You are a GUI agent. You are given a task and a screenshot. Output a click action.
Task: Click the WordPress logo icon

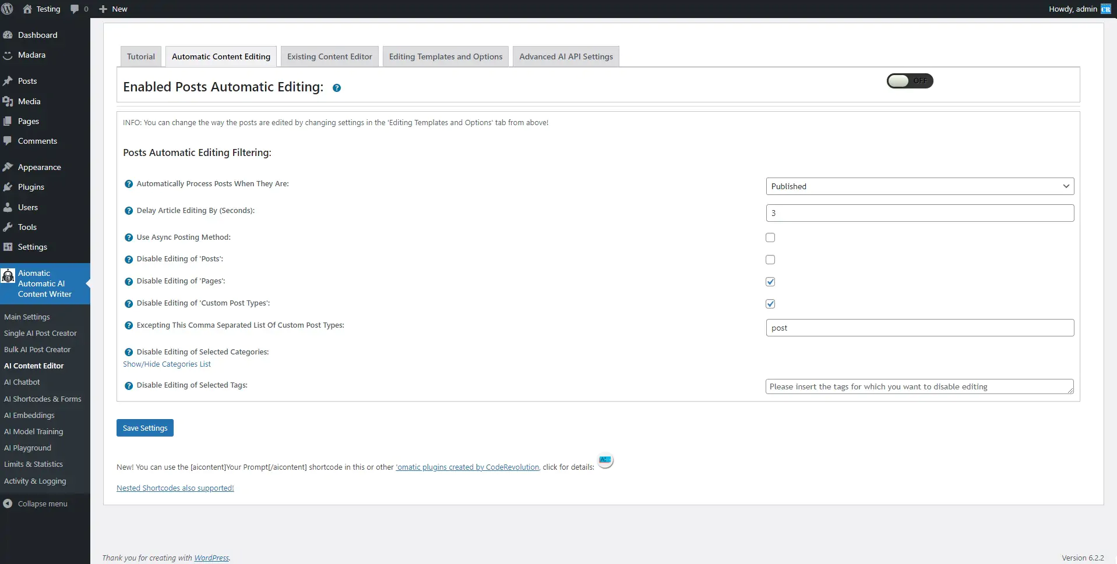tap(8, 9)
